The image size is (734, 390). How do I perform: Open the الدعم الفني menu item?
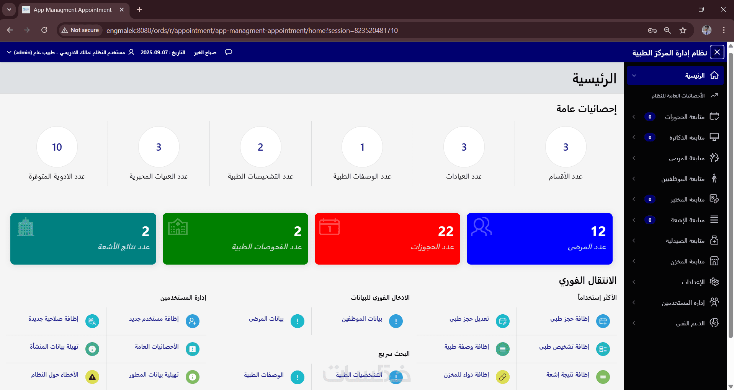tap(690, 323)
